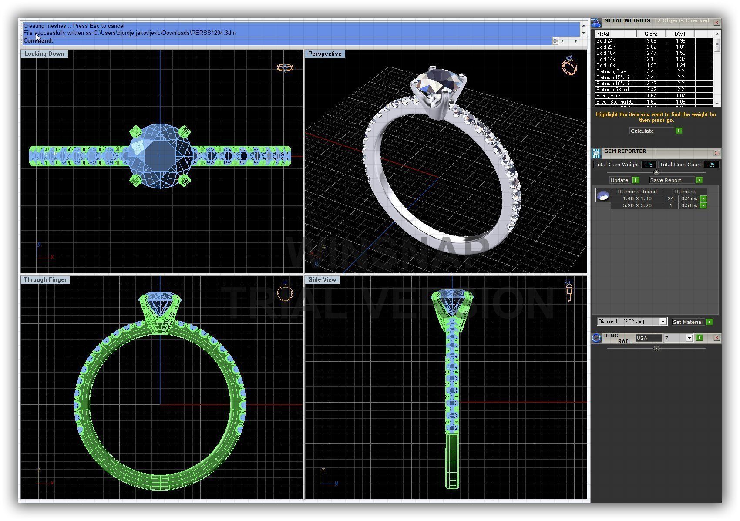740x521 pixels.
Task: Click the command line right scroll arrow
Action: click(x=576, y=41)
